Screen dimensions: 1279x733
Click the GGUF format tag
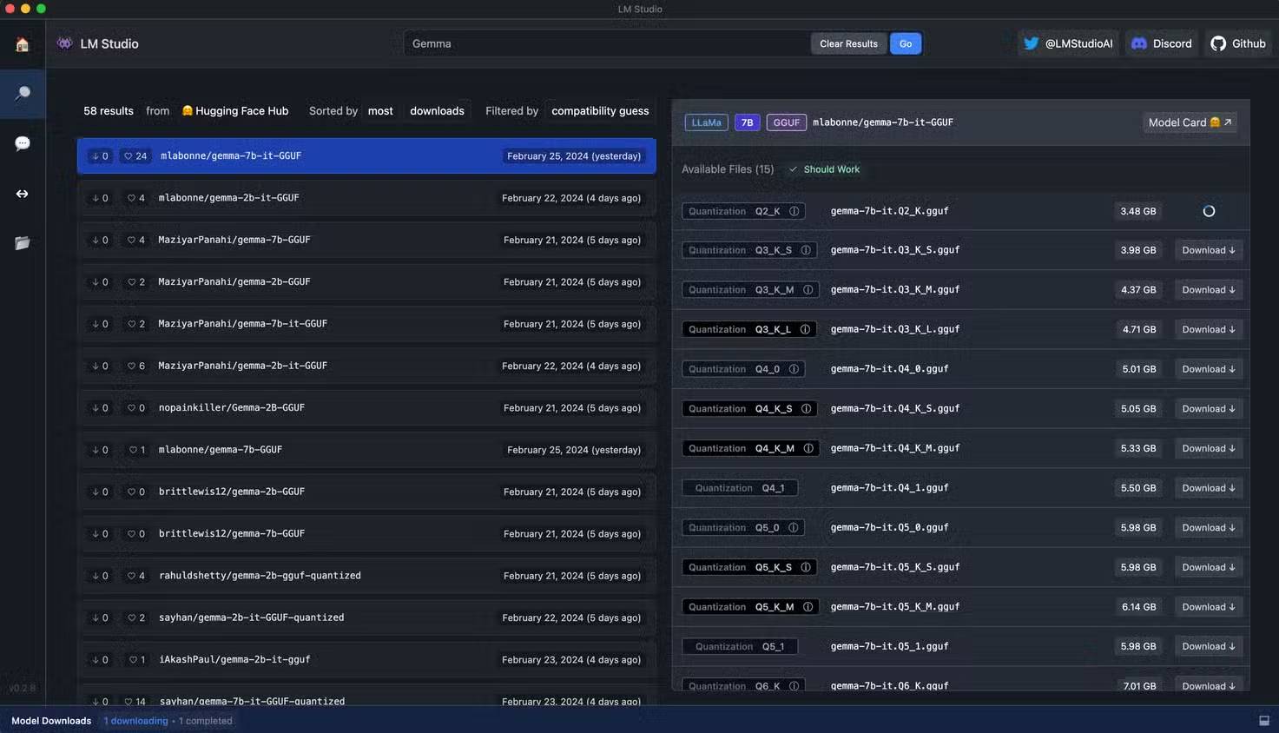point(786,122)
